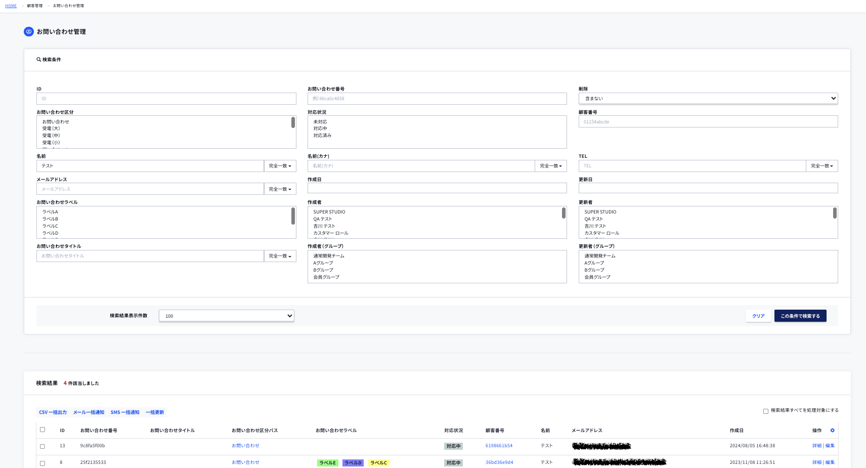
Task: Open customer number link 6198661b54
Action: tap(499, 446)
